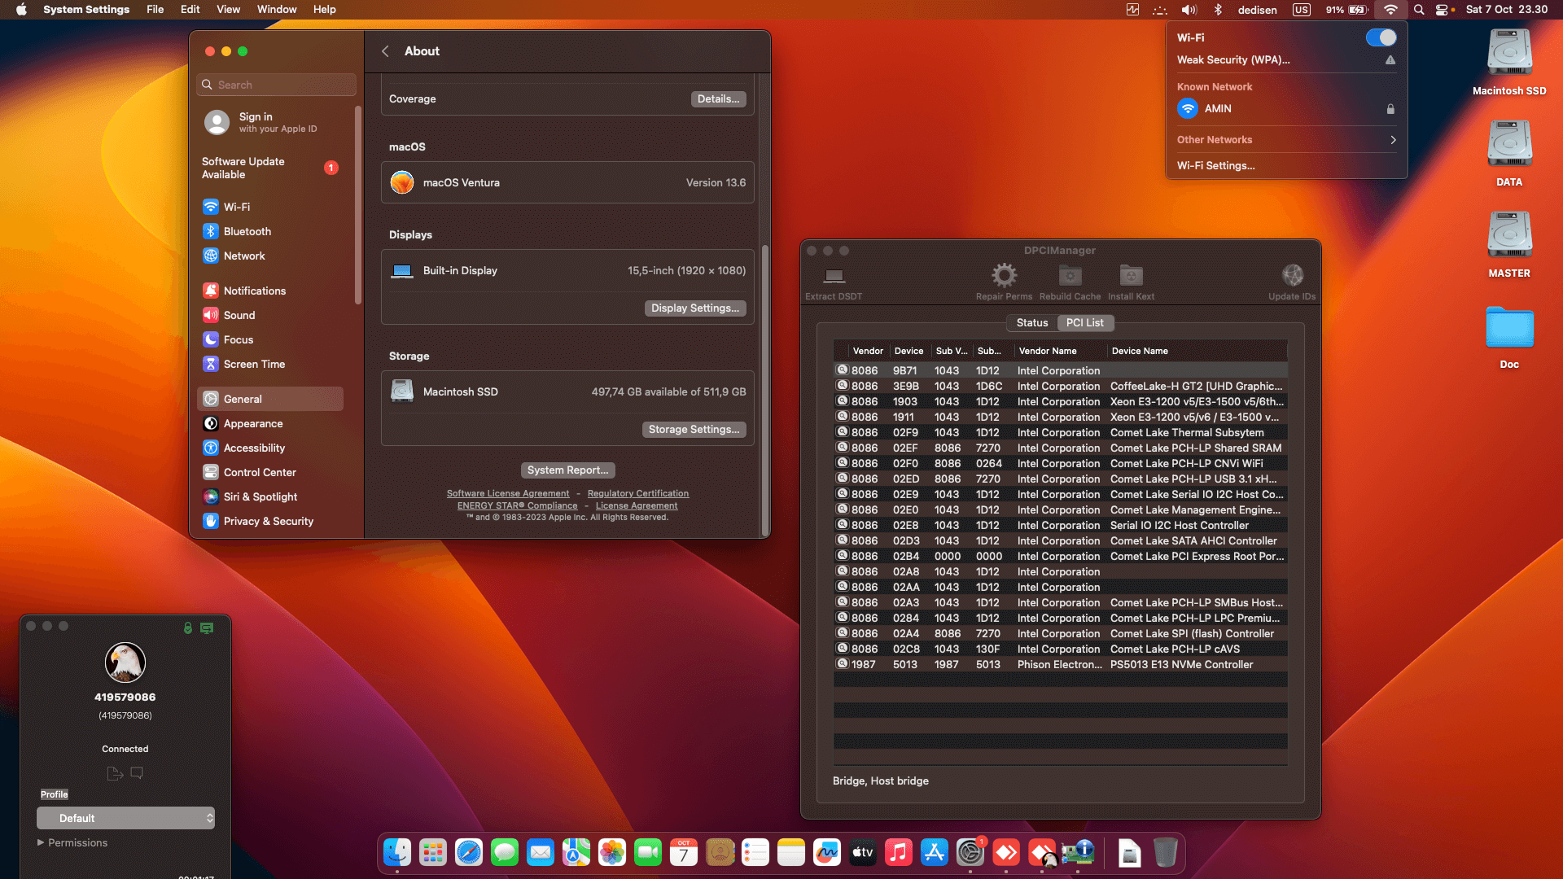Click the search field in System Settings
The height and width of the screenshot is (879, 1563).
tap(276, 84)
